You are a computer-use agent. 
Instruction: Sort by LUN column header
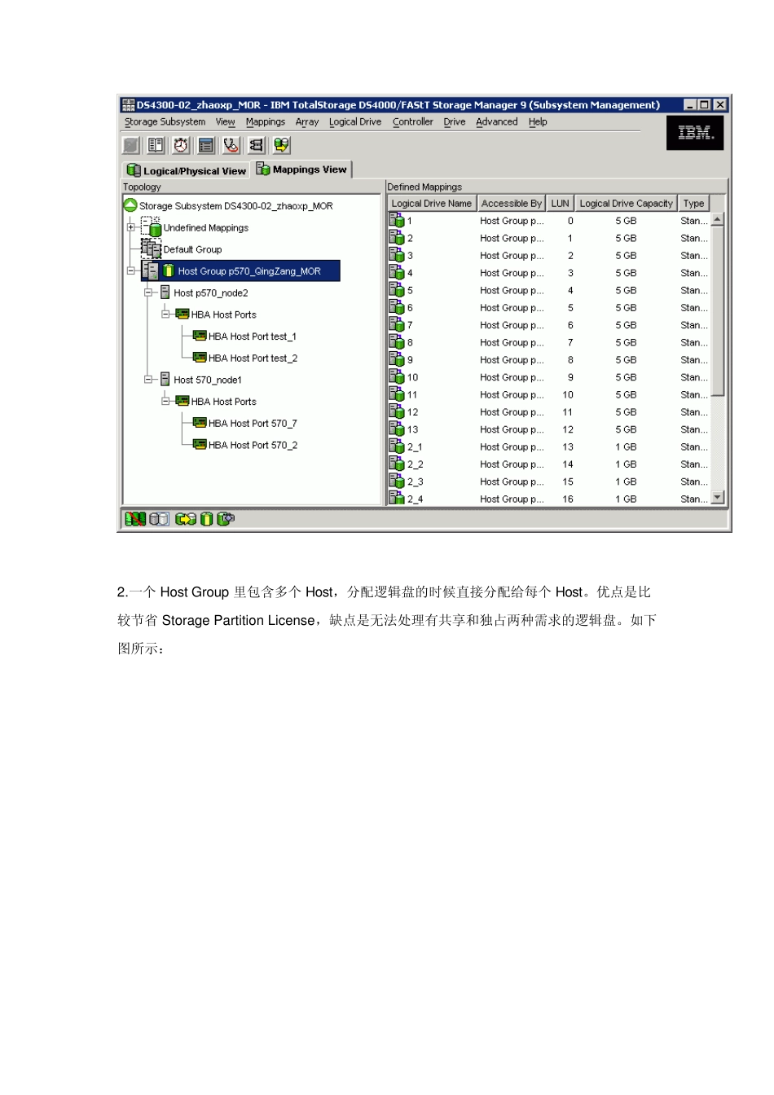(x=560, y=204)
